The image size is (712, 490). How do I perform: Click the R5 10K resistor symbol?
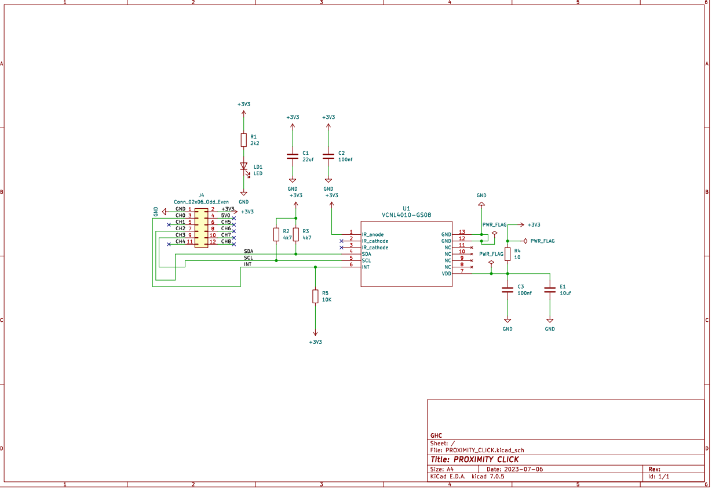coord(315,296)
